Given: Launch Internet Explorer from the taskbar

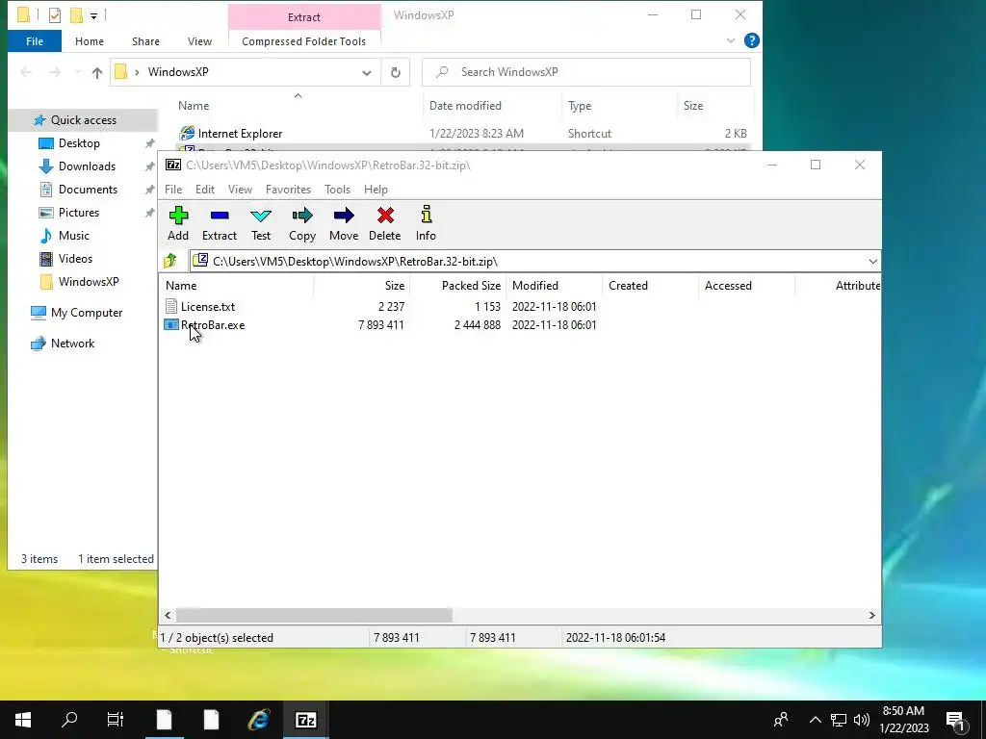Looking at the screenshot, I should (258, 720).
